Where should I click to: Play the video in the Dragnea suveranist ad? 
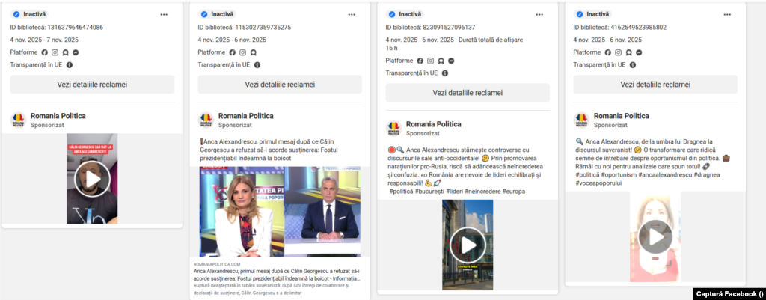pos(655,236)
